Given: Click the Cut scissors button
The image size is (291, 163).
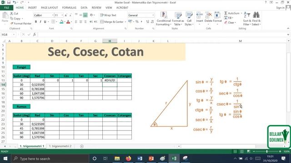Looking at the screenshot, I should [14, 14].
